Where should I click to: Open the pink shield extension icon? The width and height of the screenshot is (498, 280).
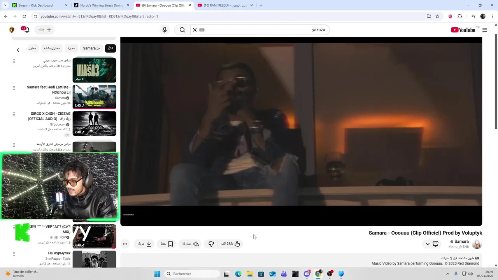pos(450,16)
